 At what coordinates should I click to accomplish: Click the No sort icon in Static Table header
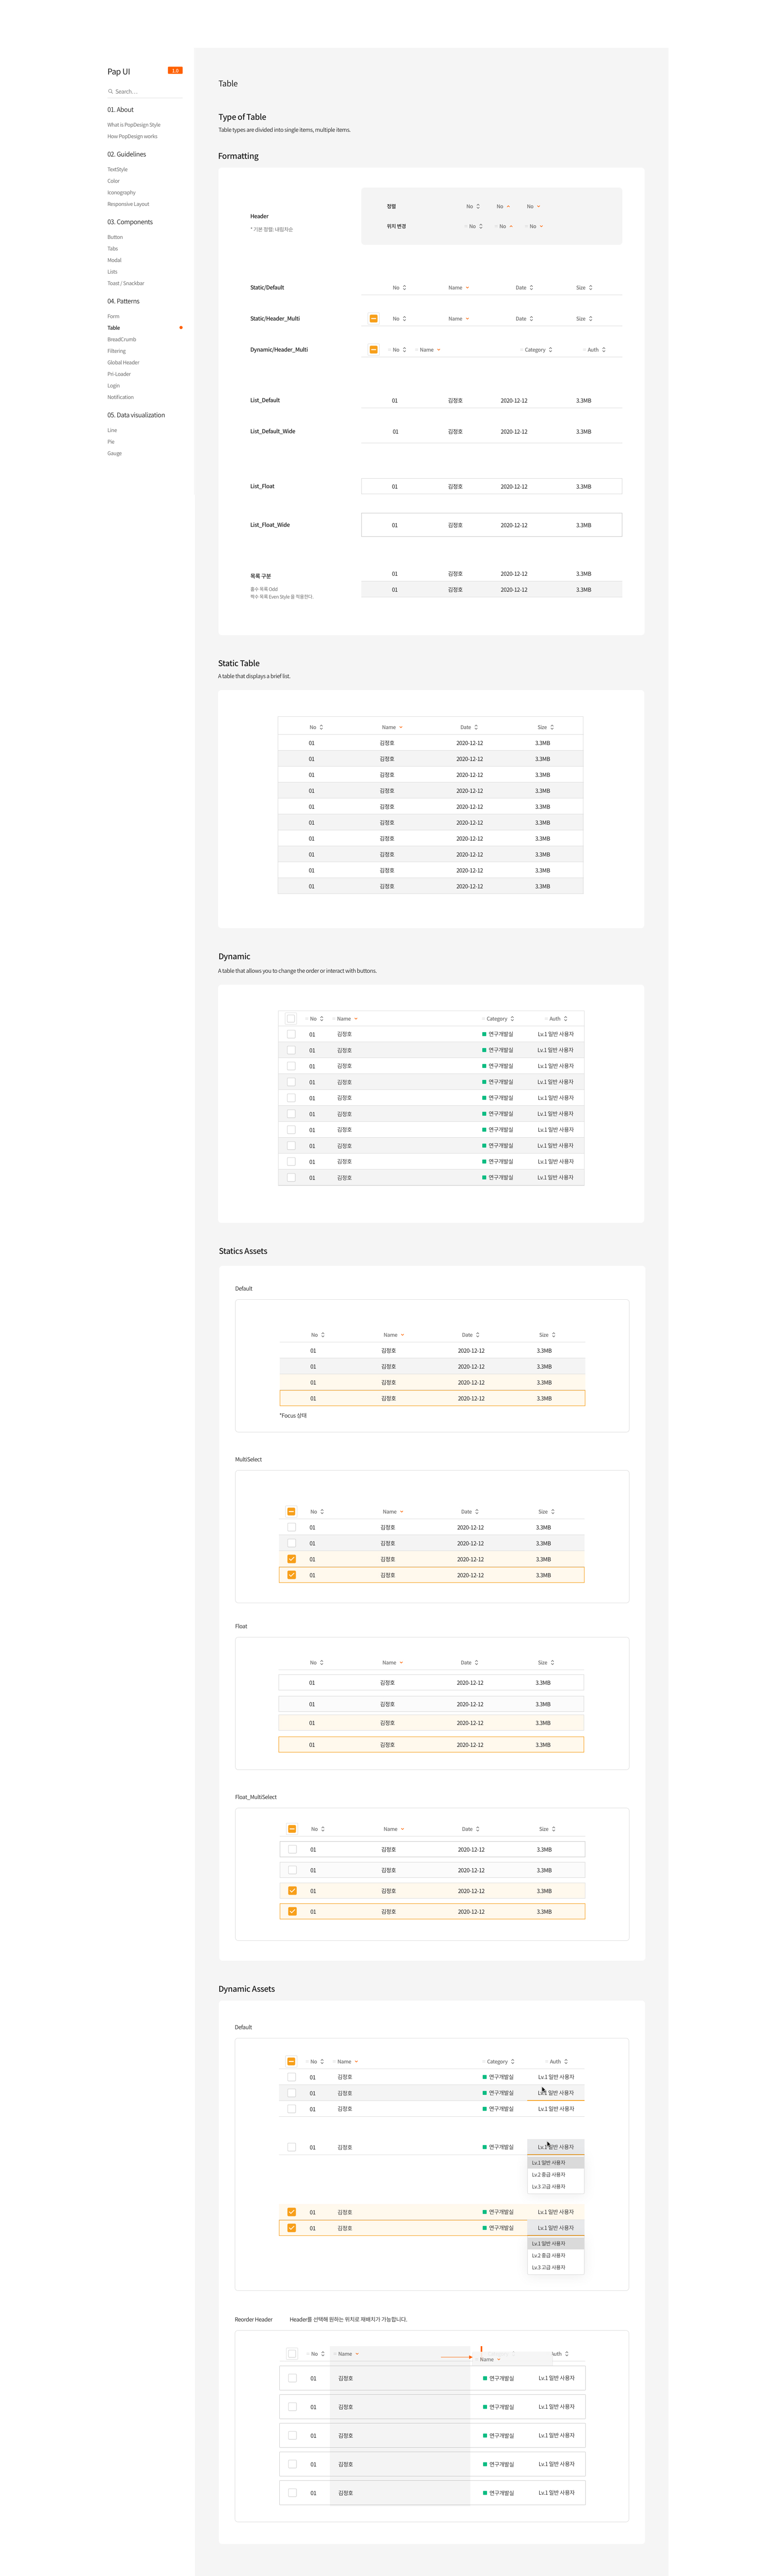click(321, 727)
